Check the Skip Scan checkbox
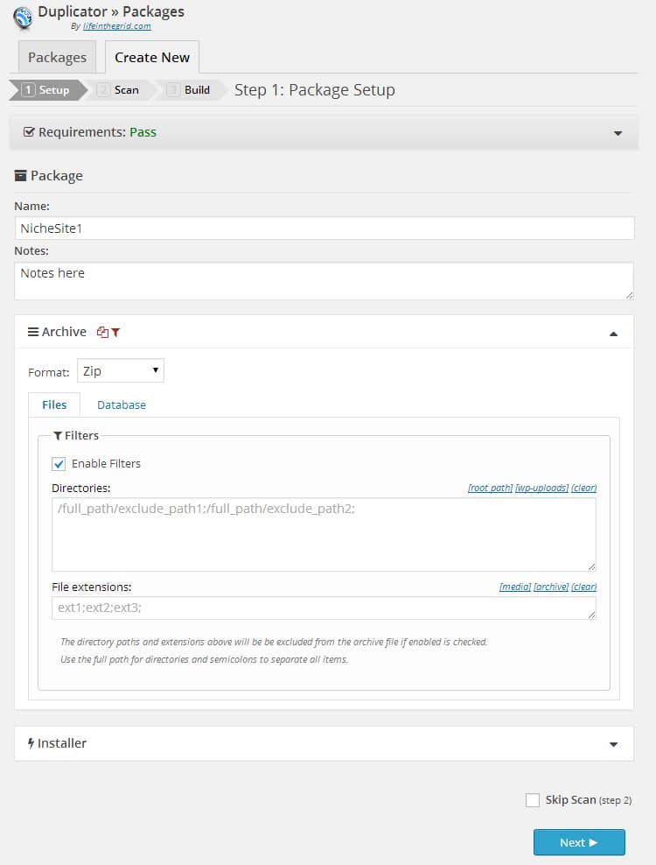The image size is (656, 865). pyautogui.click(x=533, y=800)
